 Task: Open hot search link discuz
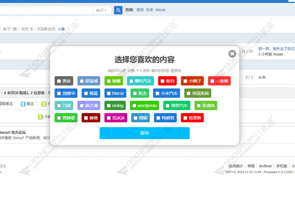pyautogui.click(x=160, y=10)
